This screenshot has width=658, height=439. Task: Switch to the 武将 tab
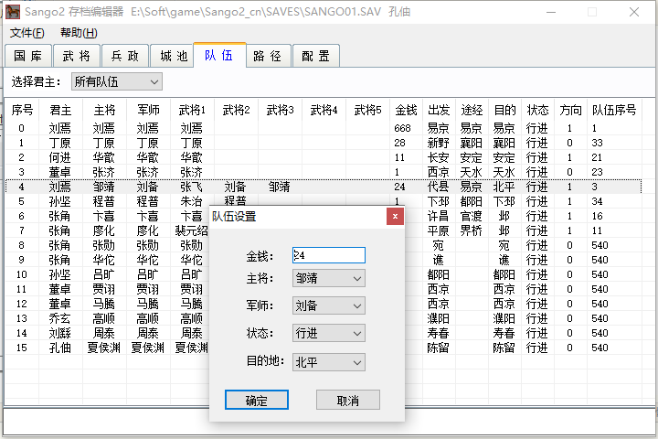77,56
